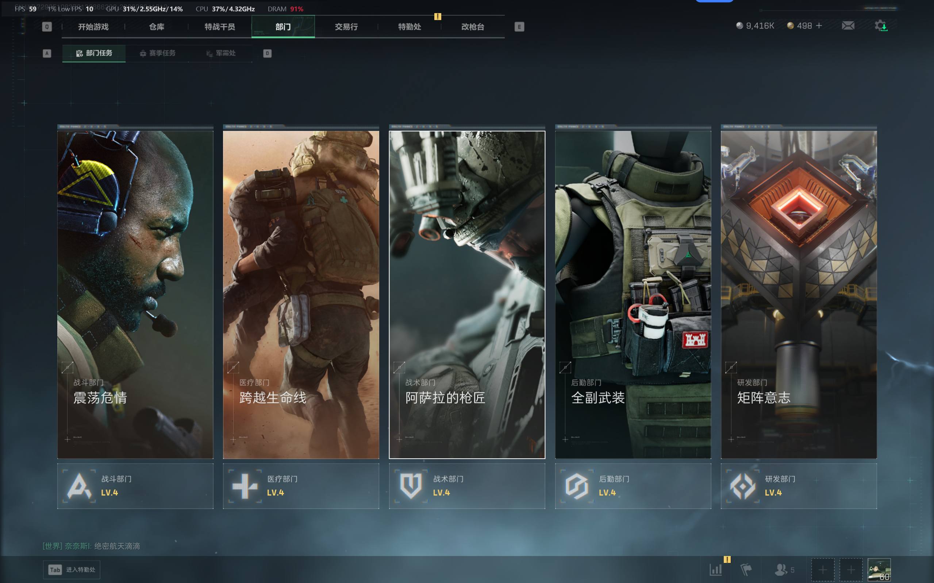Click the Q key previous-tab icon
The width and height of the screenshot is (934, 583).
47,27
